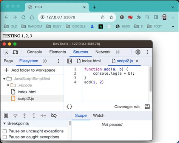
Task: Open the Filesystem pane three-dot menu
Action: click(58, 61)
